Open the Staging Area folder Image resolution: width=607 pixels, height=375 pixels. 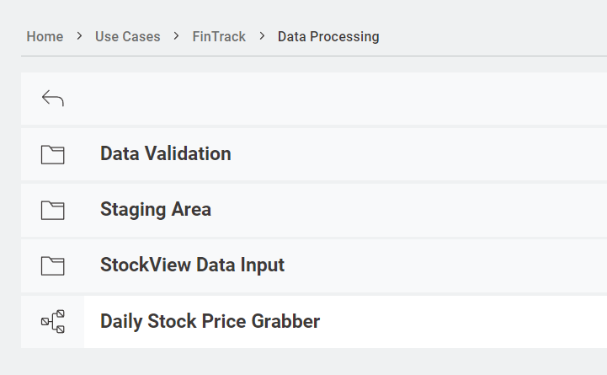pyautogui.click(x=156, y=210)
